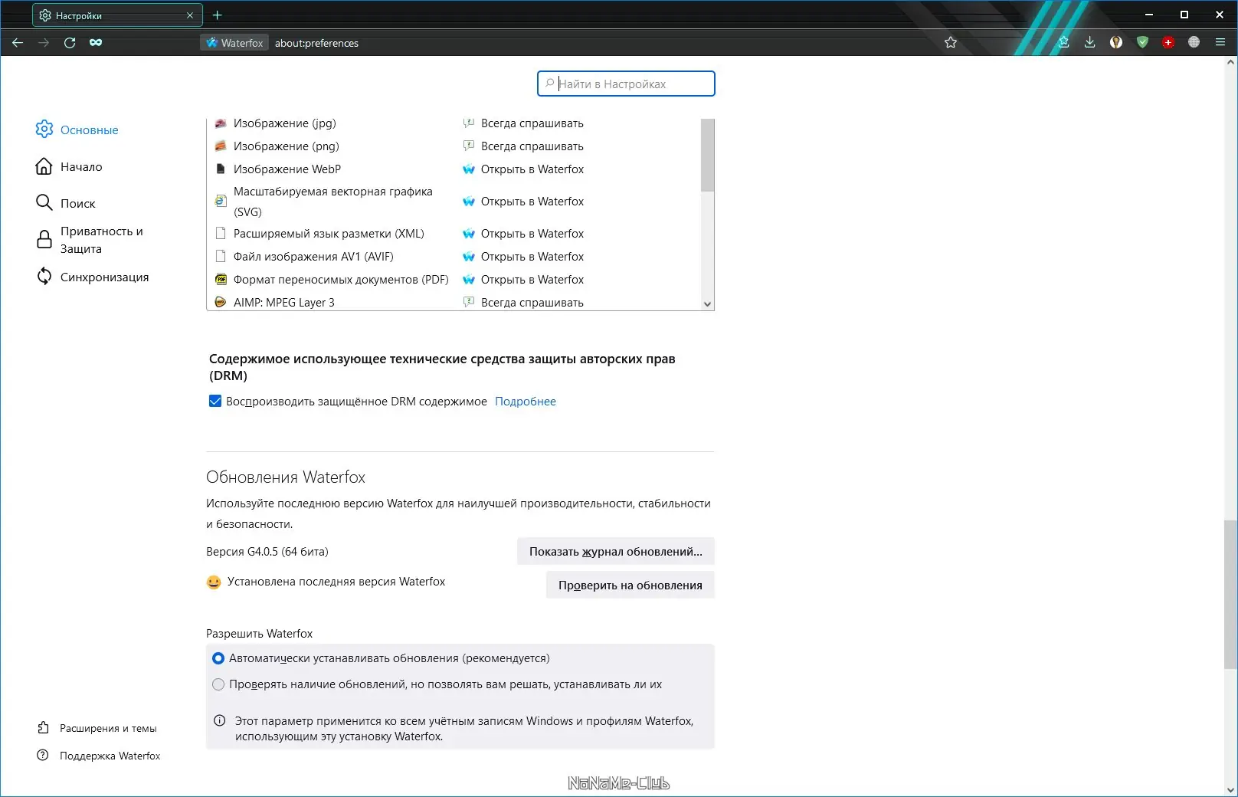Click Проверить на обновления button
The height and width of the screenshot is (797, 1238).
tap(630, 585)
